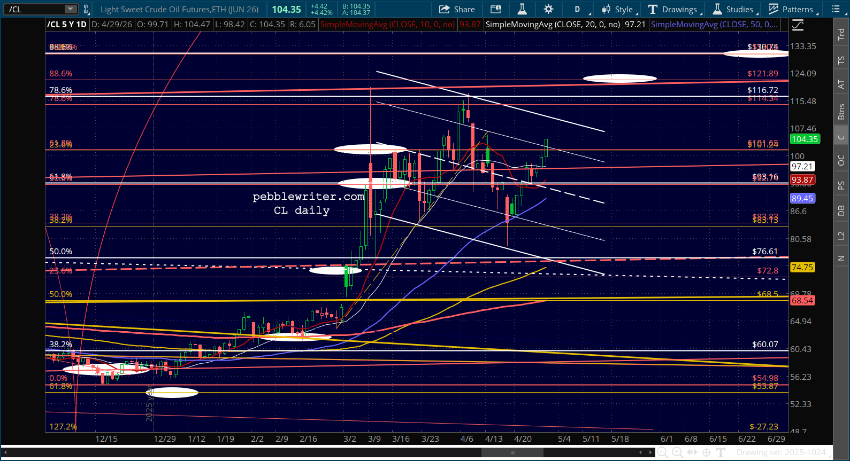850x461 pixels.
Task: Click the 104.35 last price in header
Action: click(x=287, y=9)
